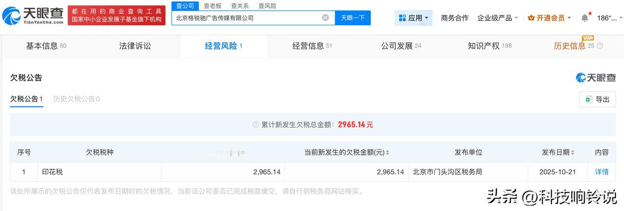This screenshot has width=624, height=211.
Task: Switch to the 历史欠税公告 0 sub-tab
Action: pos(77,99)
